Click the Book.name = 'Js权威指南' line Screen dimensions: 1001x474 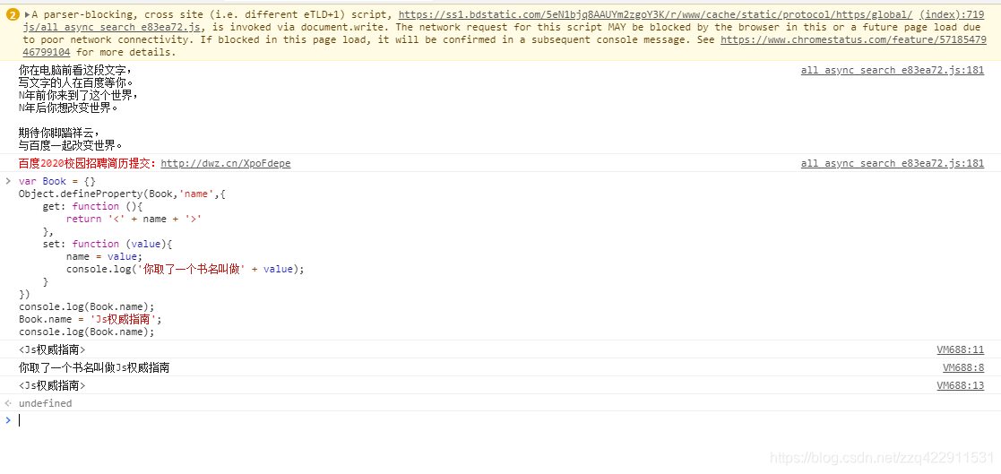click(x=90, y=319)
